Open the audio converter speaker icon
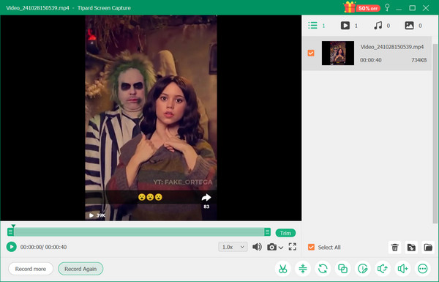The width and height of the screenshot is (439, 282). click(383, 269)
